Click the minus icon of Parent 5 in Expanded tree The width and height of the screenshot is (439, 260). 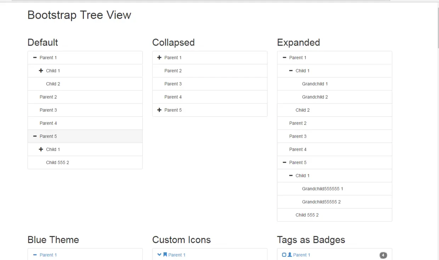(x=284, y=162)
